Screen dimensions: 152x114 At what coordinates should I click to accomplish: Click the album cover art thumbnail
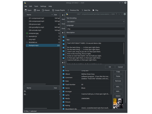click(118, 103)
